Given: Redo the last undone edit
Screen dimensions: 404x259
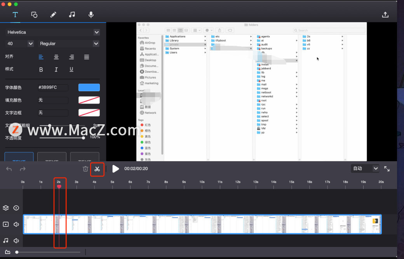Looking at the screenshot, I should (23, 169).
